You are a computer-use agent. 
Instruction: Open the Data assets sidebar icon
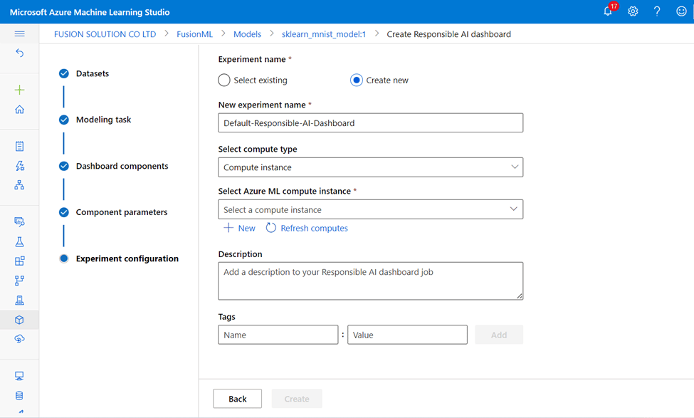(19, 222)
